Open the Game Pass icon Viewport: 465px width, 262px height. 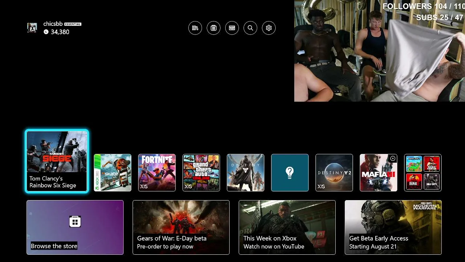232,28
